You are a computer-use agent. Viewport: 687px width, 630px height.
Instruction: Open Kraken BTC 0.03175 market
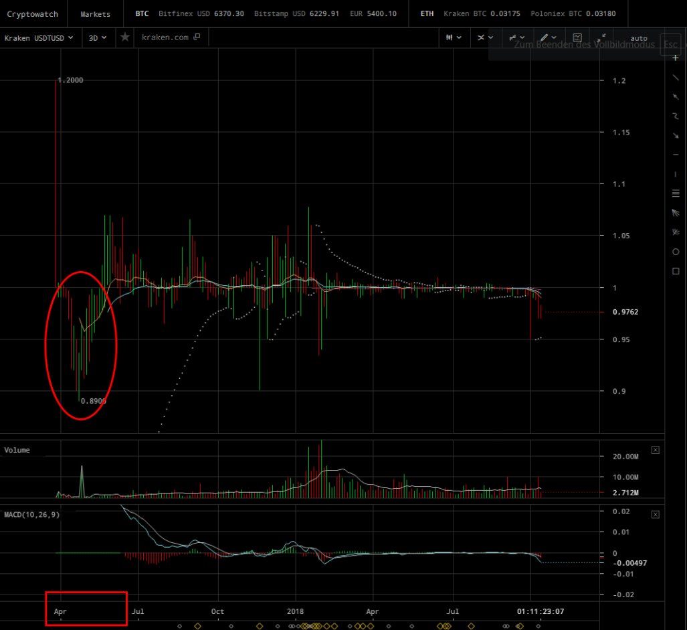tap(482, 13)
